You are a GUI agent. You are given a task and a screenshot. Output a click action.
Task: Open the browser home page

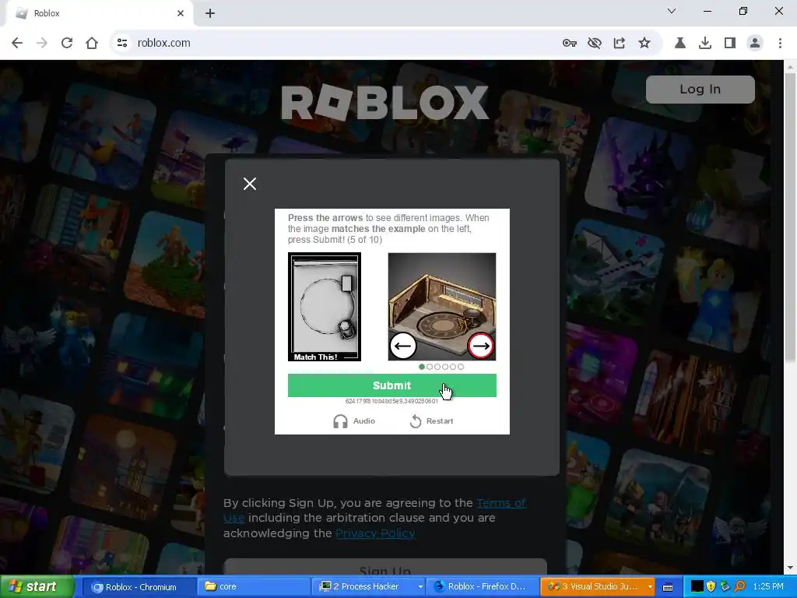(x=92, y=43)
